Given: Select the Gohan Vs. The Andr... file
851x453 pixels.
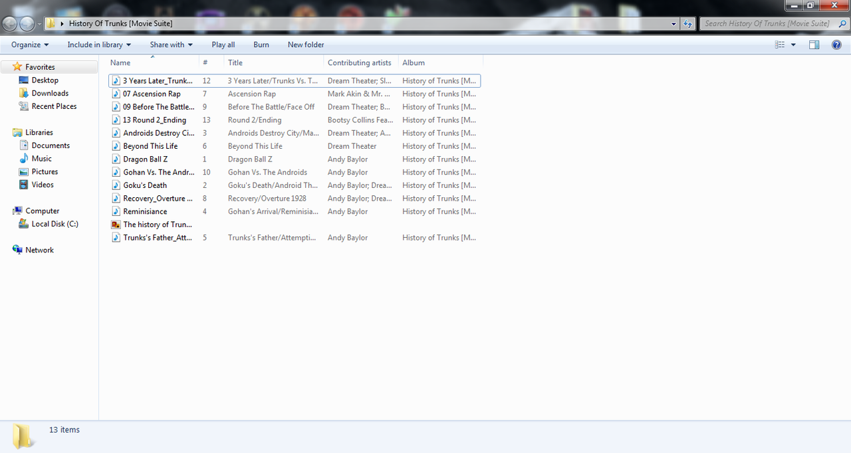Looking at the screenshot, I should [x=295, y=172].
